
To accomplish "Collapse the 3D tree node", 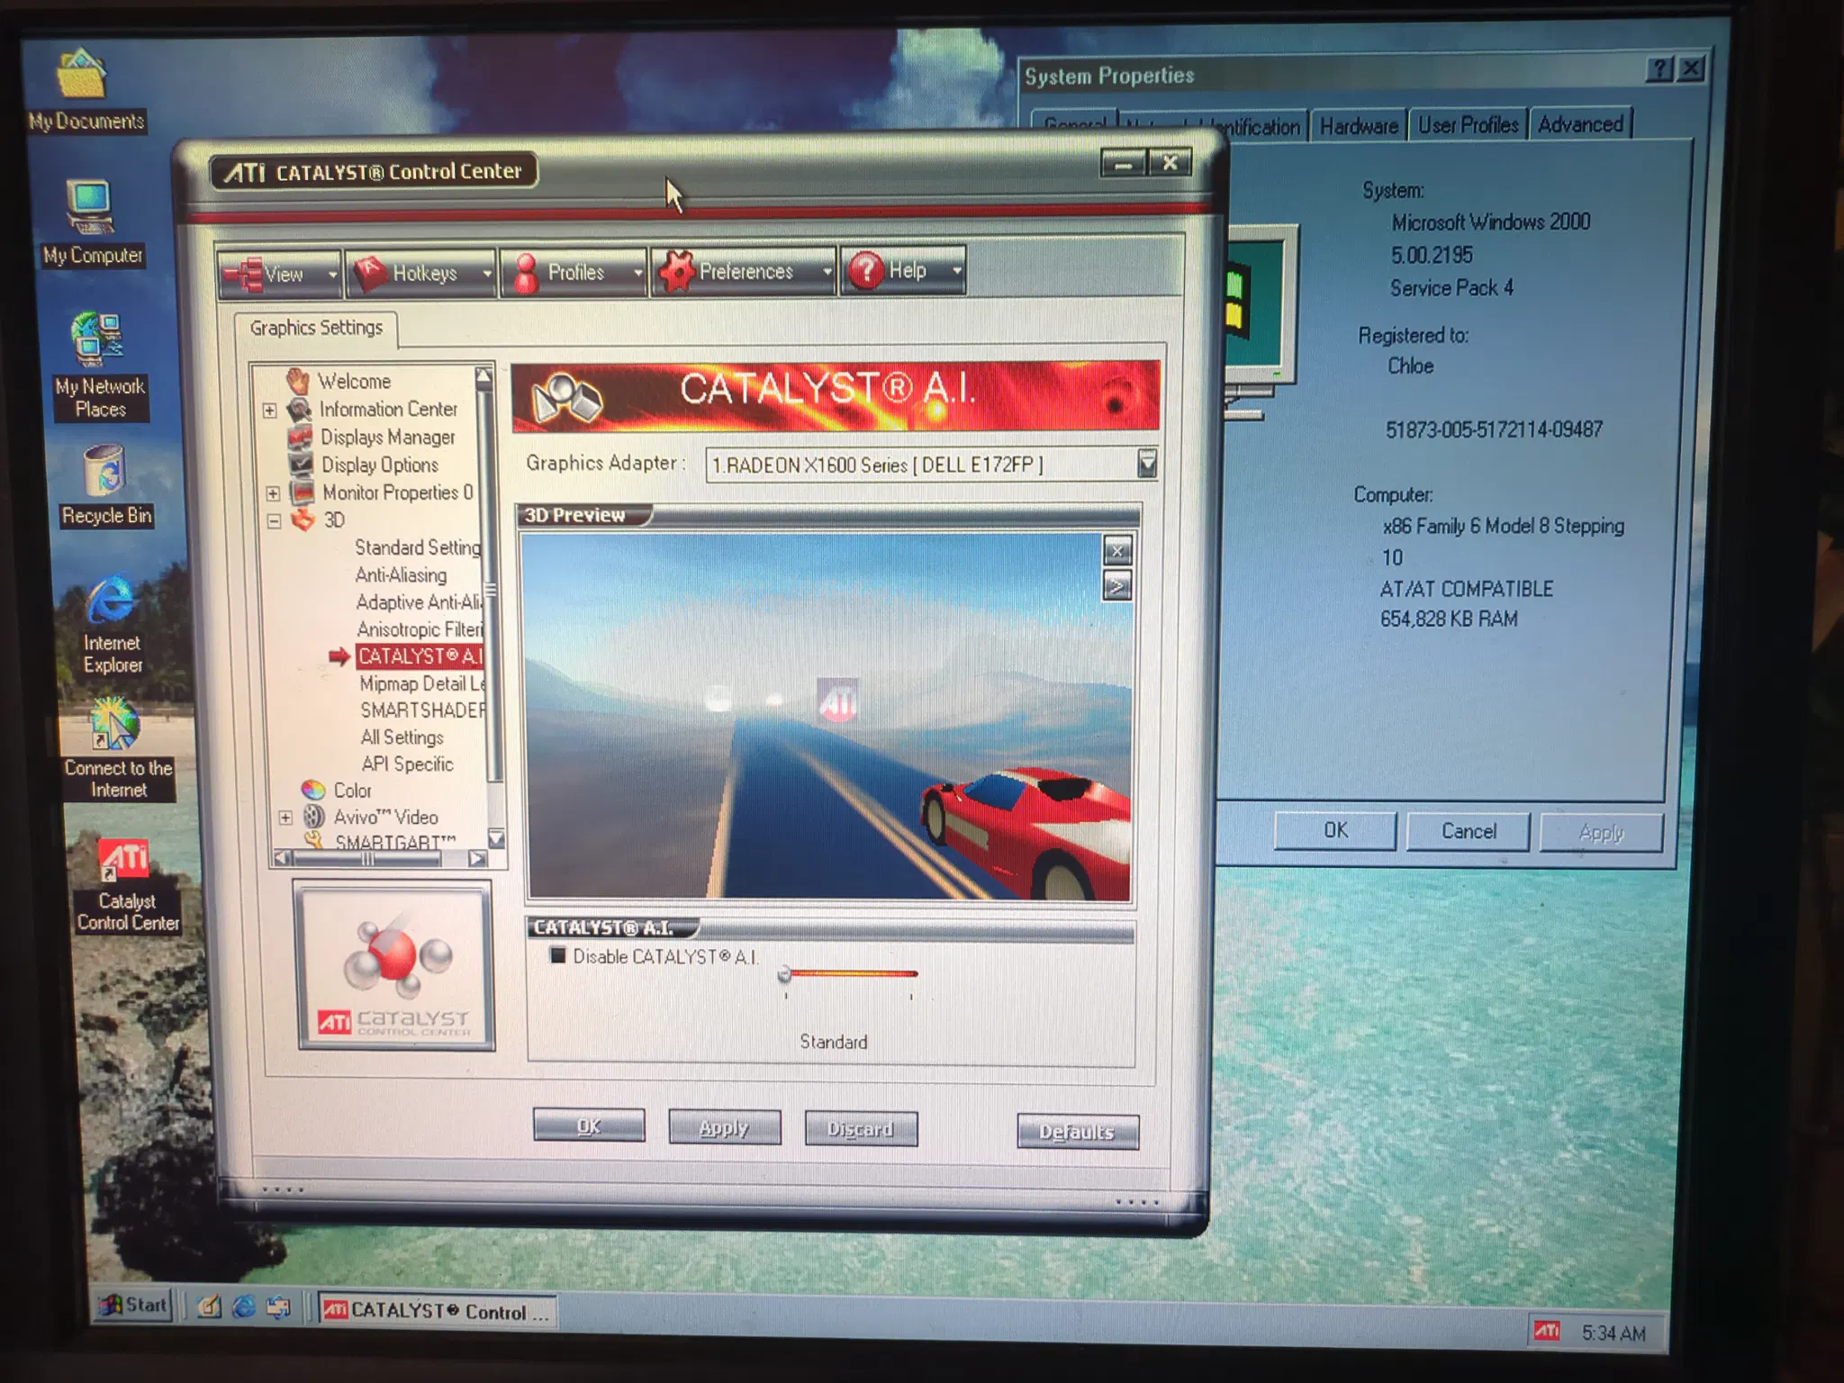I will click(x=274, y=520).
